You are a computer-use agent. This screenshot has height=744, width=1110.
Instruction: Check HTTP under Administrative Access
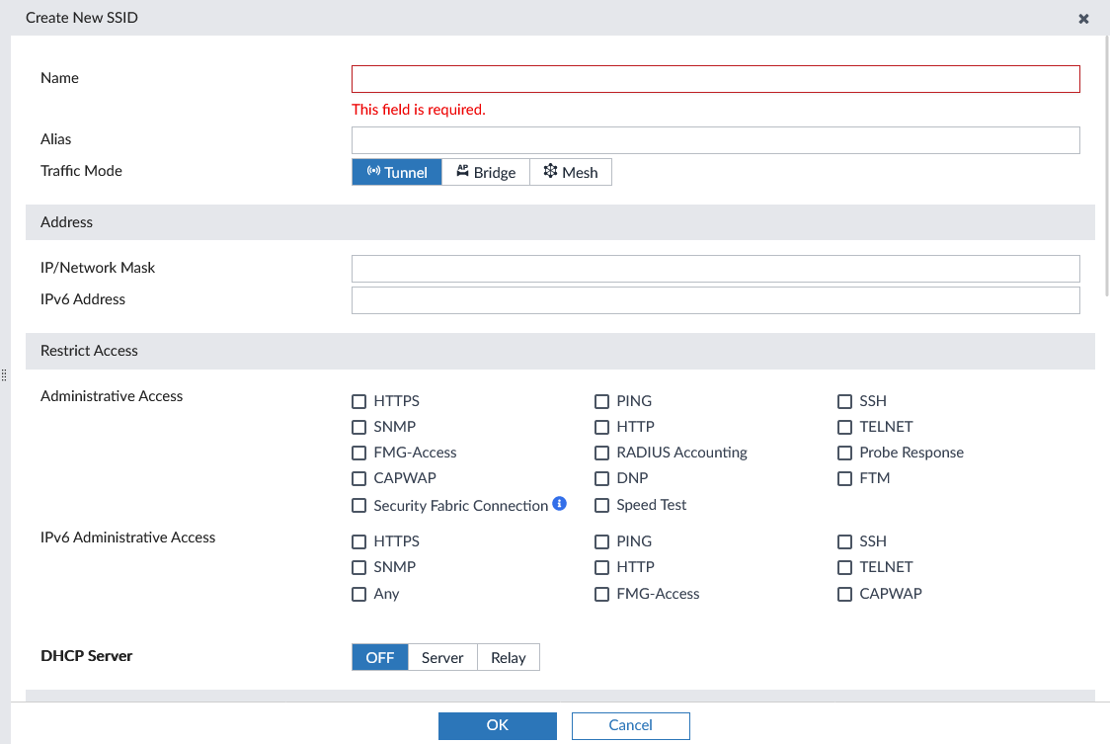pos(601,427)
